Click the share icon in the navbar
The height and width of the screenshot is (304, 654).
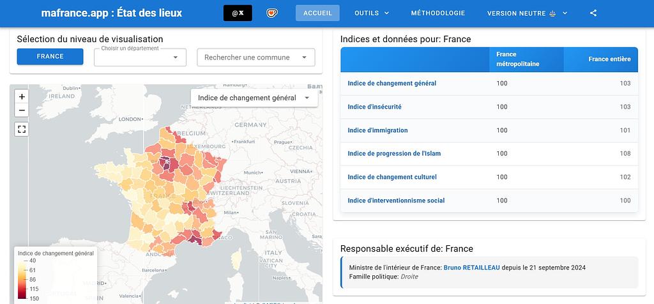pyautogui.click(x=593, y=13)
